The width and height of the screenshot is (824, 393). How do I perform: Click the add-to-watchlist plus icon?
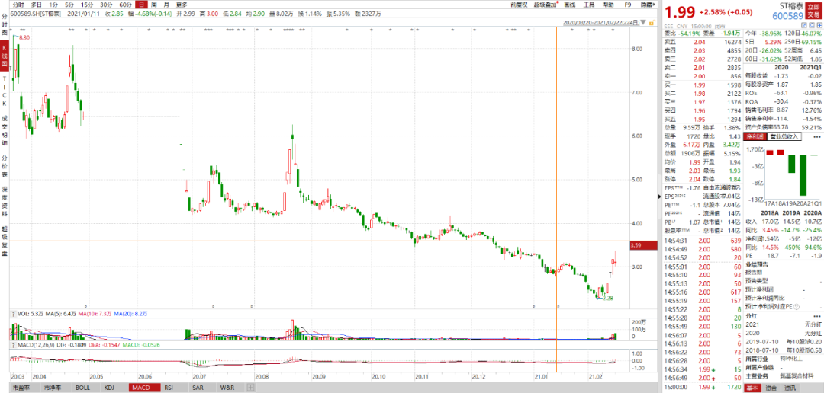[818, 25]
